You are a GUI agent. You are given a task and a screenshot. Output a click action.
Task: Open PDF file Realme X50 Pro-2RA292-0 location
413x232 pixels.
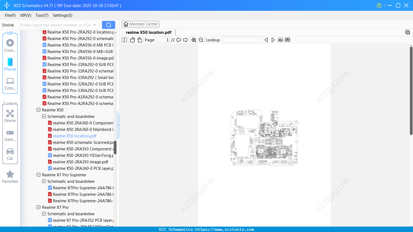click(78, 32)
